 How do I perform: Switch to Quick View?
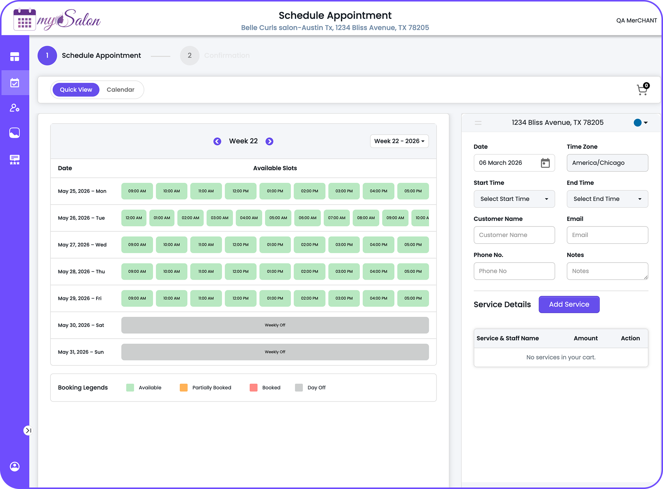(x=76, y=90)
